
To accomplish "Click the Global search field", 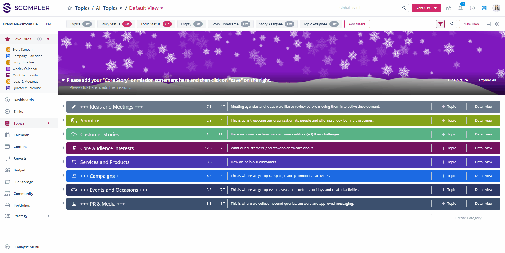I will 370,8.
